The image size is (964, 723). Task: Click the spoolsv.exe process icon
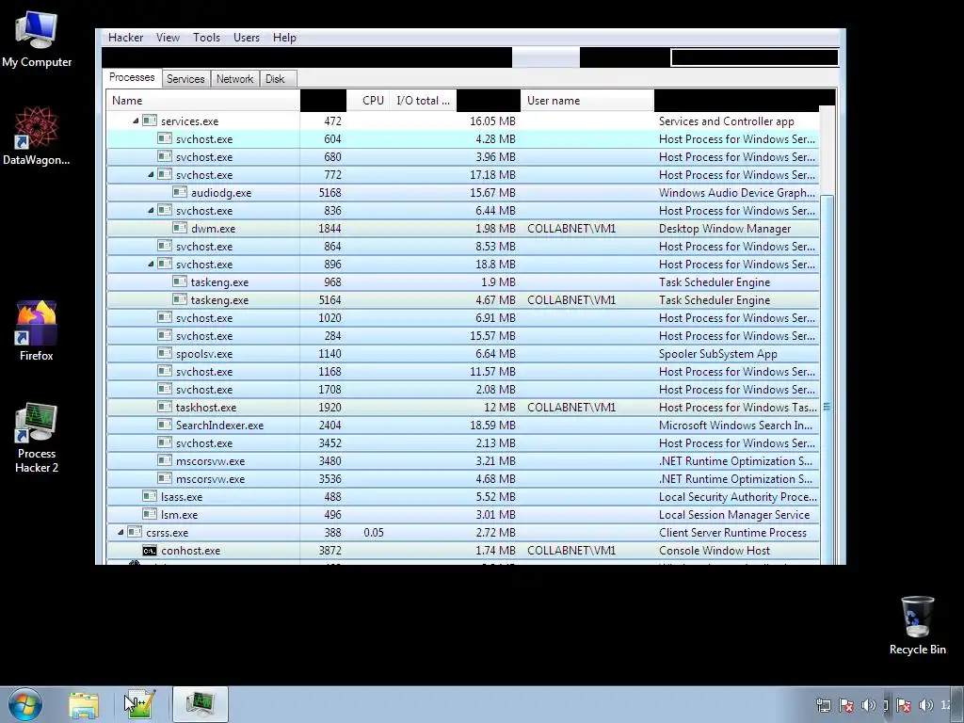[x=164, y=354]
